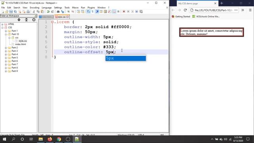Image resolution: width=254 pixels, height=143 pixels.
Task: Expand the Part-2 folder node
Action: pos(6,48)
